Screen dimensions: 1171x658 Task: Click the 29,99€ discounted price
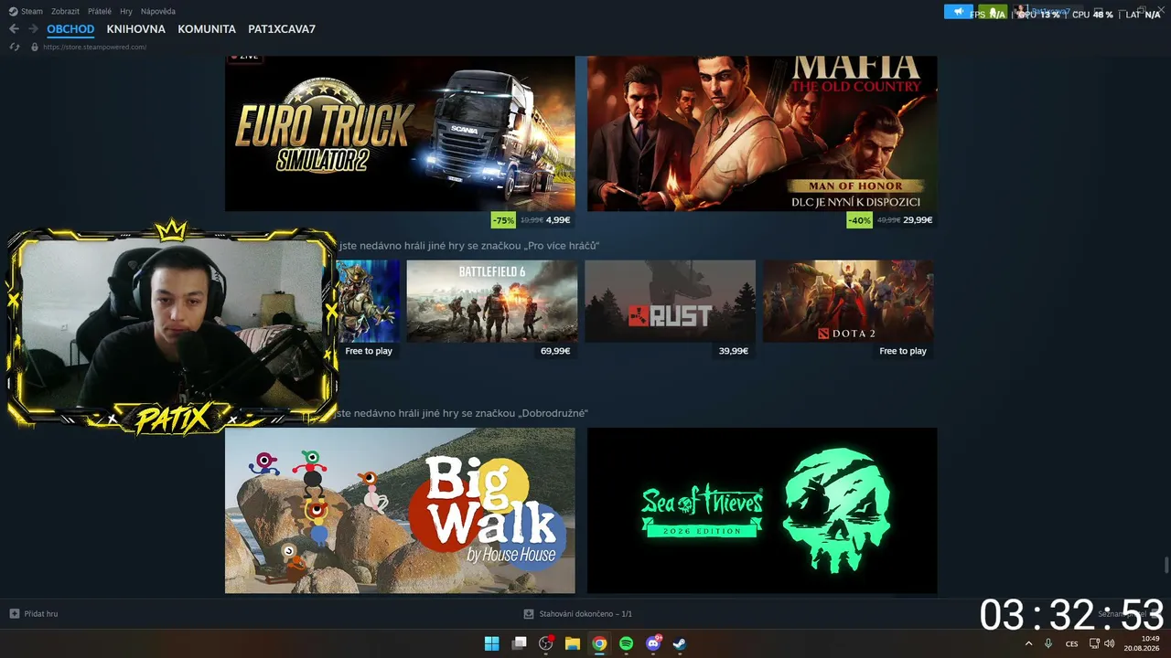click(x=918, y=220)
